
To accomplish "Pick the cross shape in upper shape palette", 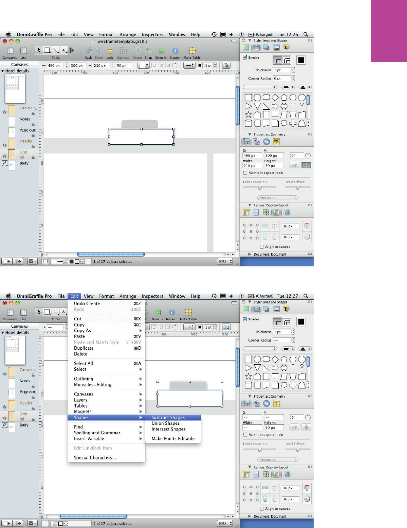I will [293, 123].
